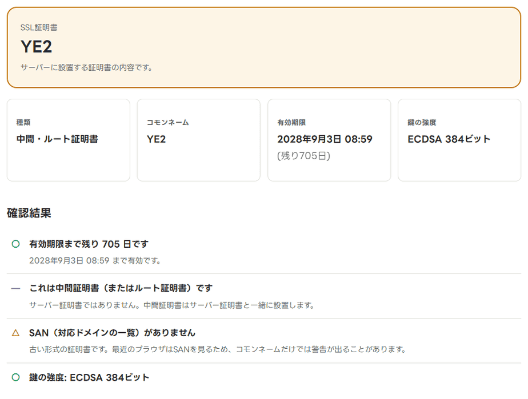Click the コモンネーム card label
Image resolution: width=528 pixels, height=399 pixels.
pos(167,123)
